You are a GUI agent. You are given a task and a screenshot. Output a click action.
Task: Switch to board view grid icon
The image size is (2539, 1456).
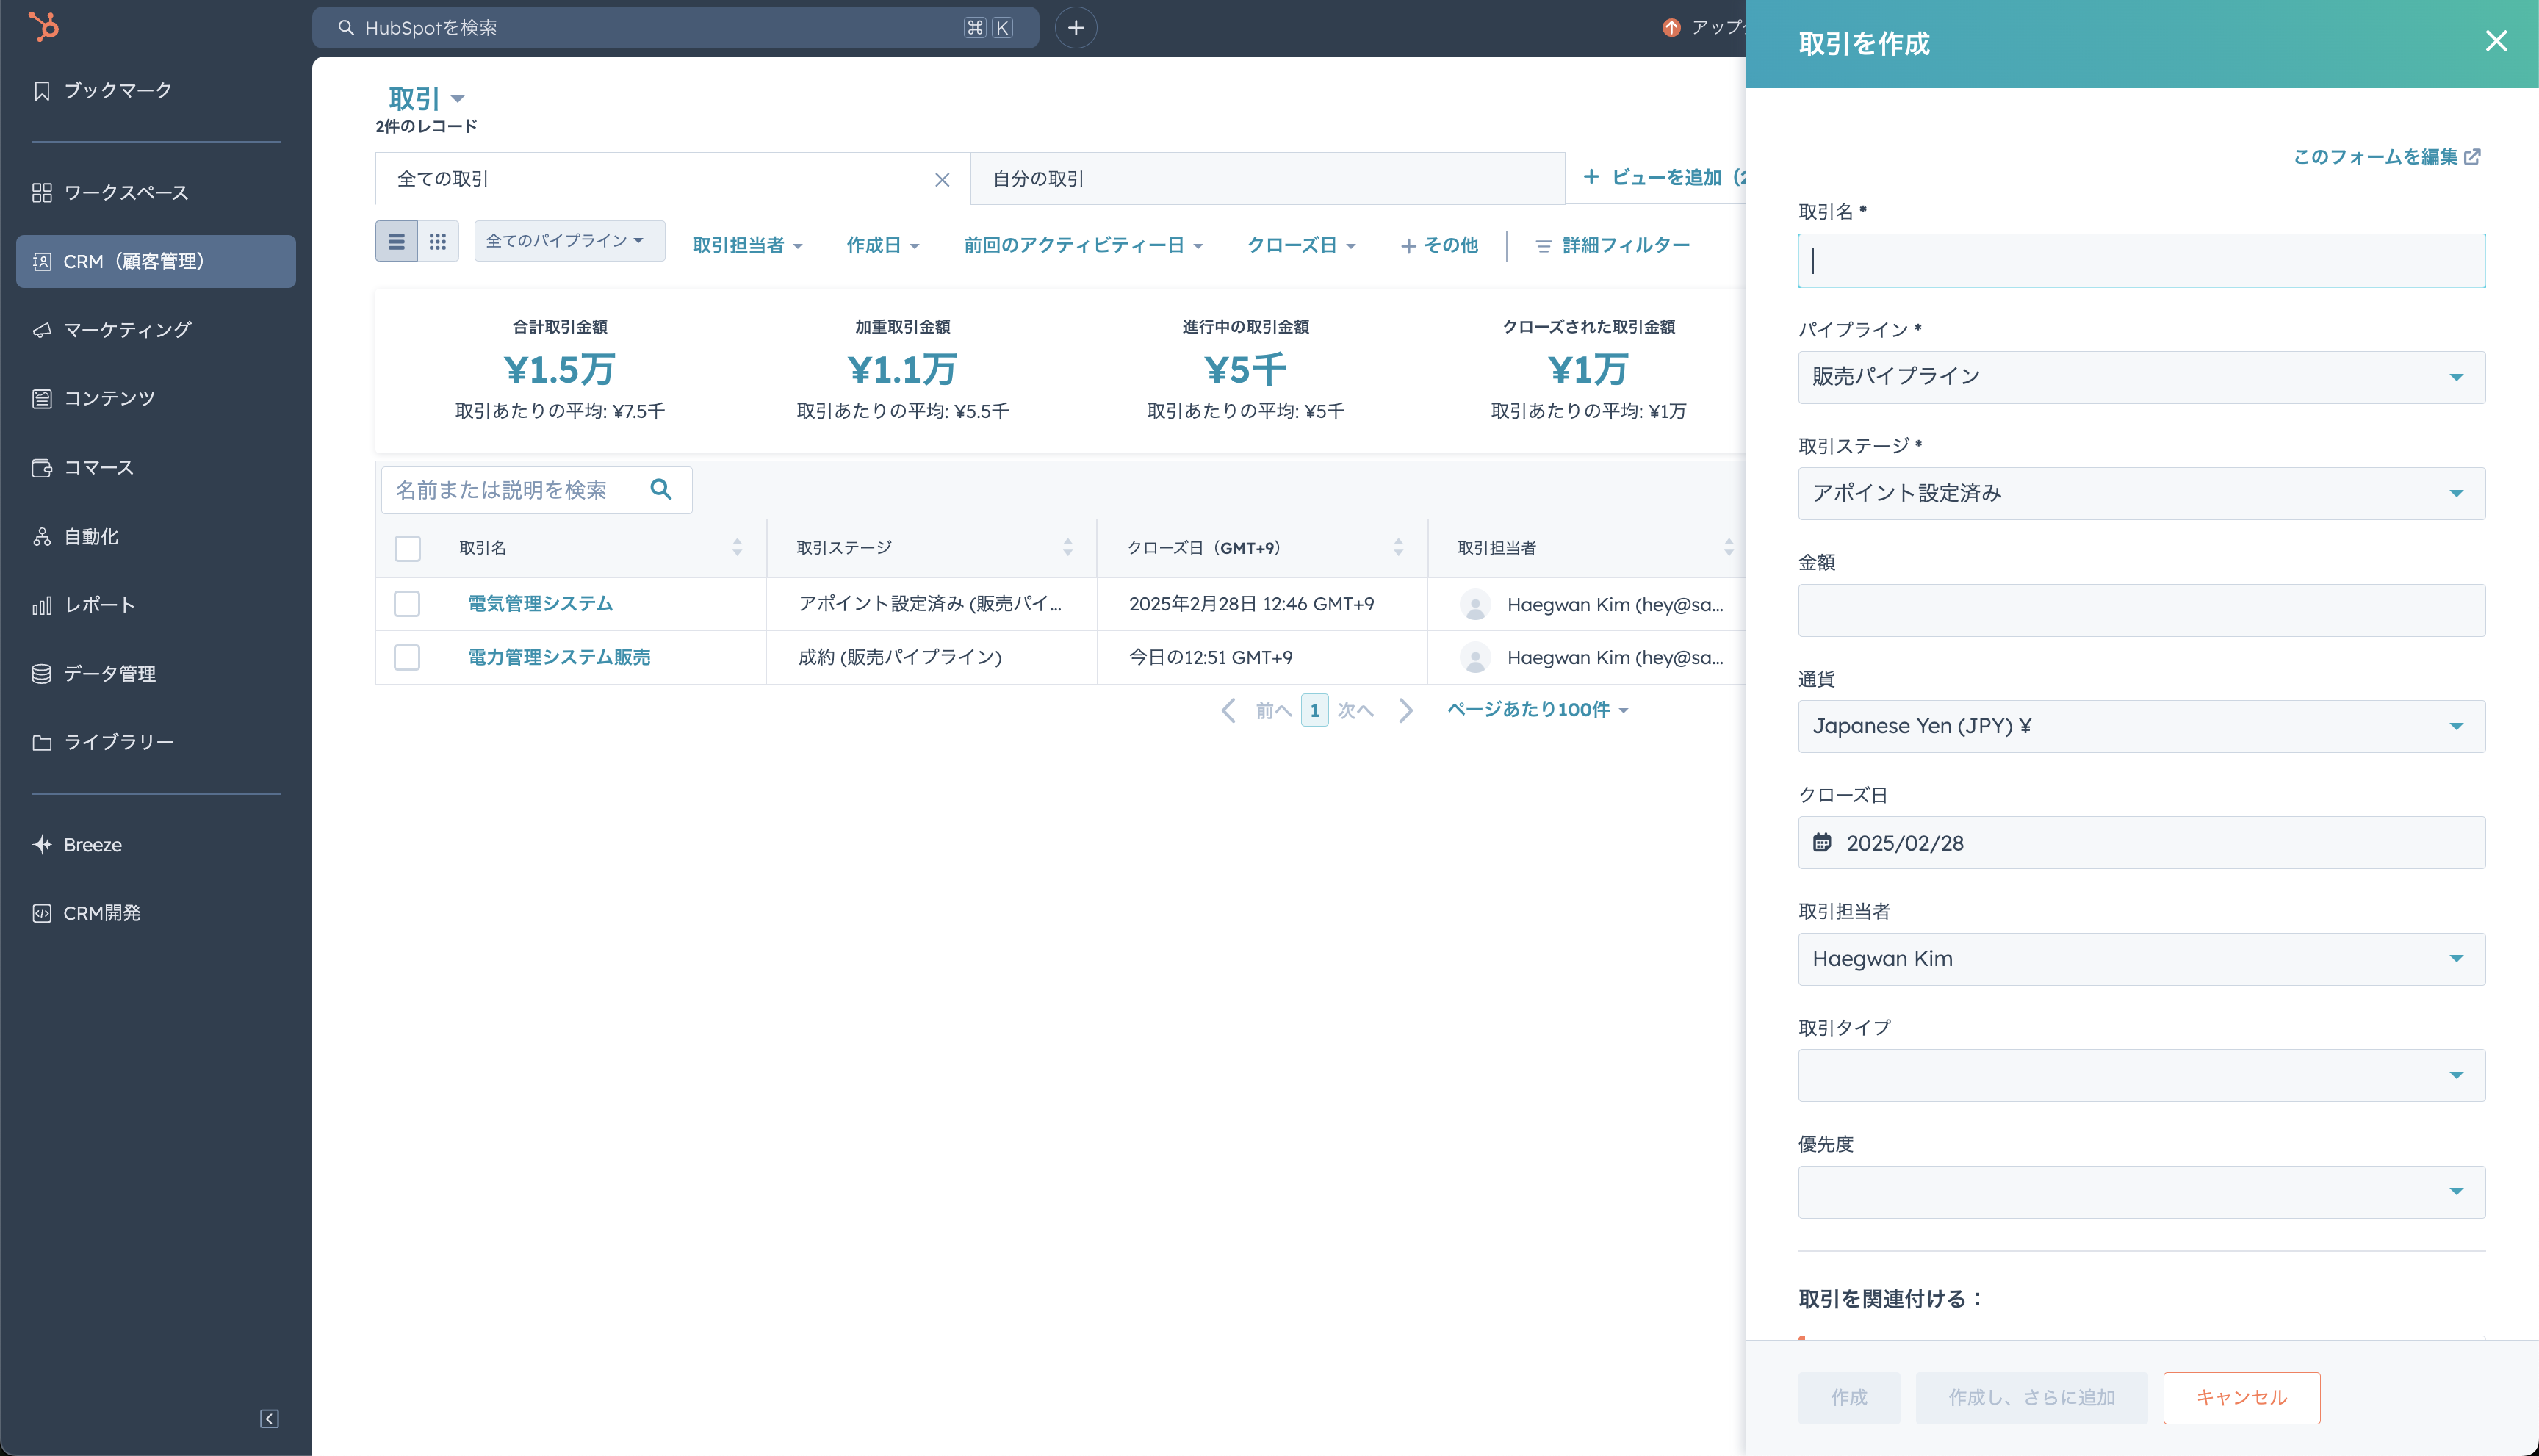click(437, 241)
